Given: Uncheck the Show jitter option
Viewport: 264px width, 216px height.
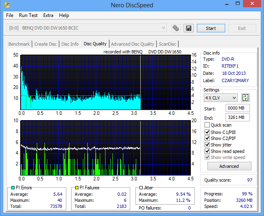Looking at the screenshot, I should pos(207,145).
